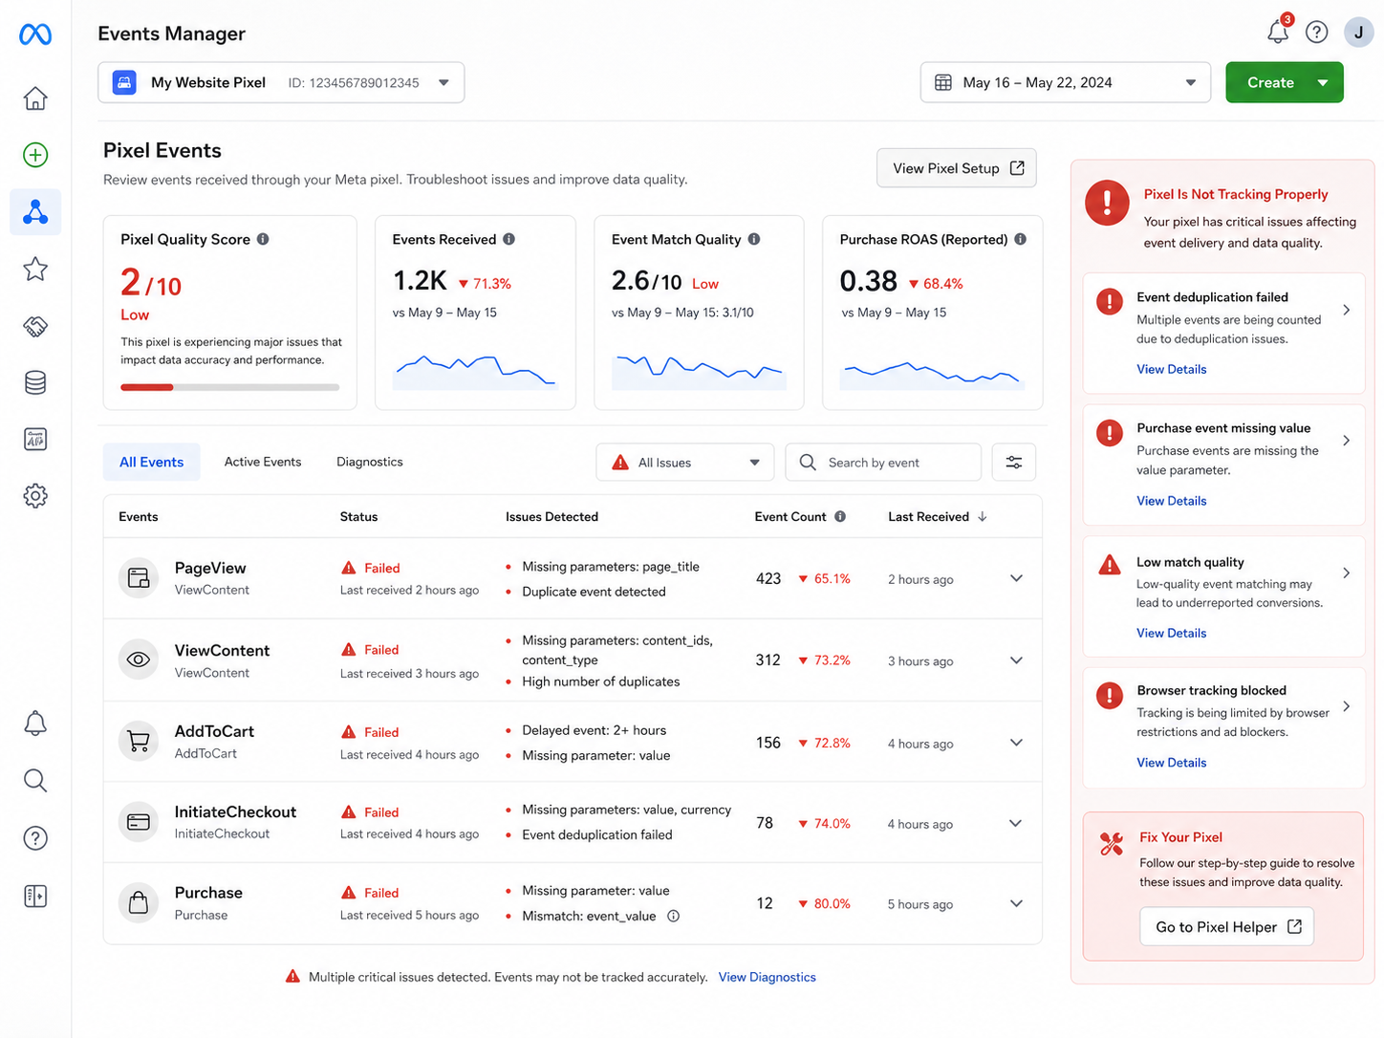The height and width of the screenshot is (1038, 1384).
Task: Click the Event Match Quality sparkline chart
Action: (x=699, y=372)
